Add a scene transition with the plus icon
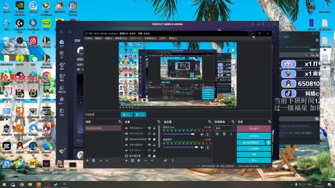 click(x=217, y=134)
